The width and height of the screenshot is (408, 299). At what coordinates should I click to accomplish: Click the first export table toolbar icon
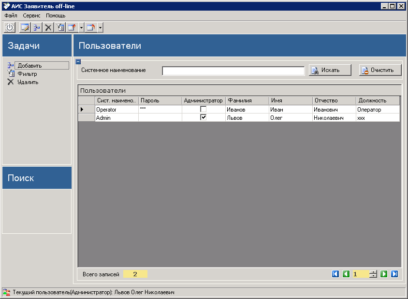point(72,28)
